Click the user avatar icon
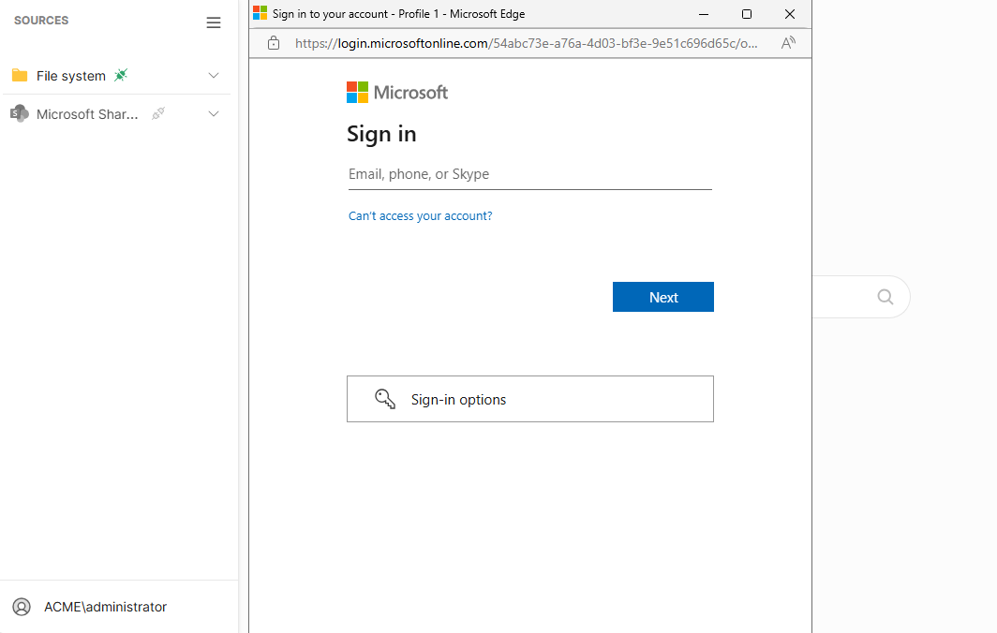Viewport: 997px width, 633px height. tap(22, 607)
